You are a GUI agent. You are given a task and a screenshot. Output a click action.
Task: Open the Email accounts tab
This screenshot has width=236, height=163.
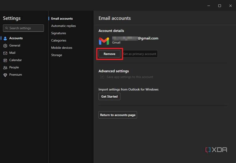click(x=62, y=19)
